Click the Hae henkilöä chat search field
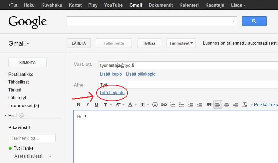Viewport: 278px width, 163px height. [x=32, y=138]
